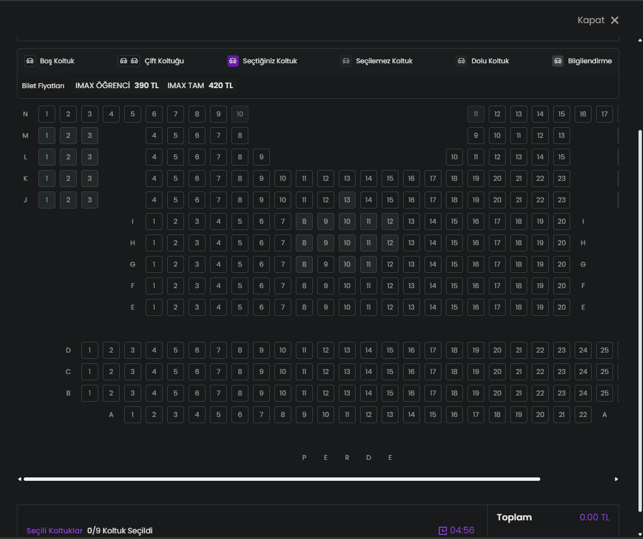Select seat 15 in row K
643x539 pixels.
tap(390, 178)
